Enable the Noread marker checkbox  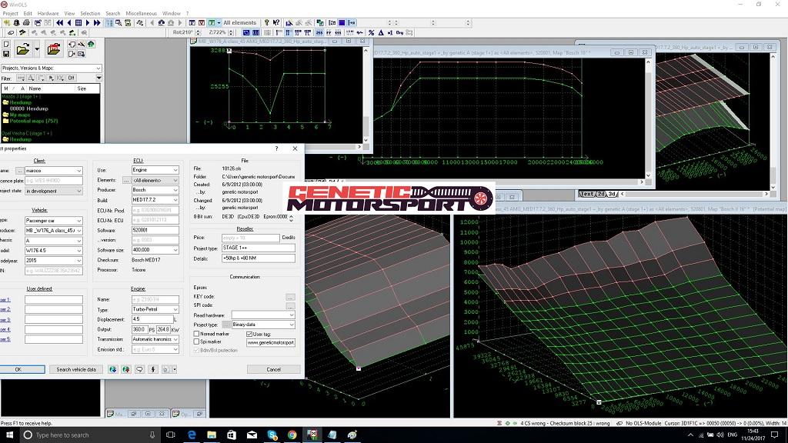click(196, 334)
